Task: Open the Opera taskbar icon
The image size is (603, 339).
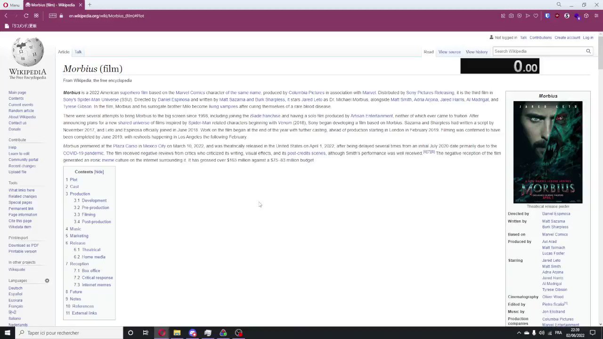Action: [x=162, y=332]
